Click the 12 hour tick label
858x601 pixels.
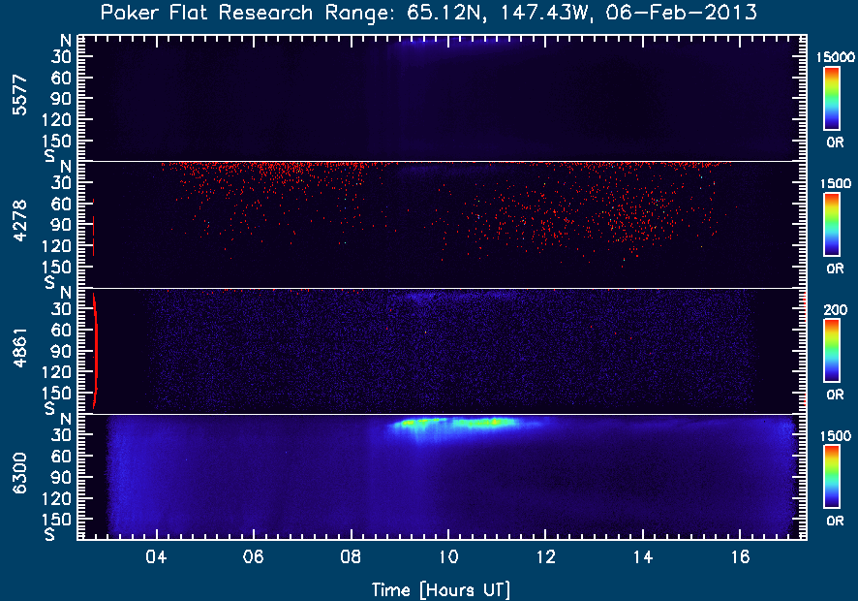pos(545,557)
